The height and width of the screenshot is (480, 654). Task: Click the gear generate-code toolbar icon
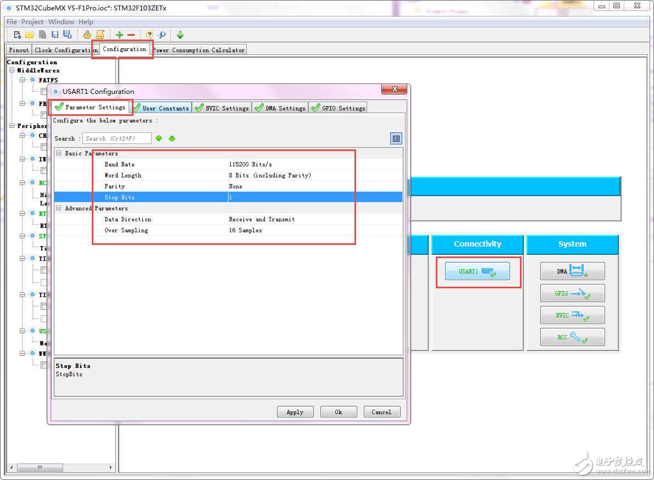pyautogui.click(x=87, y=35)
